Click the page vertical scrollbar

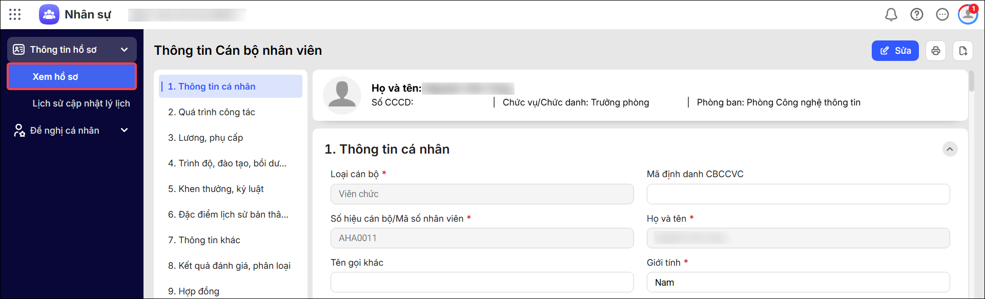tap(972, 82)
